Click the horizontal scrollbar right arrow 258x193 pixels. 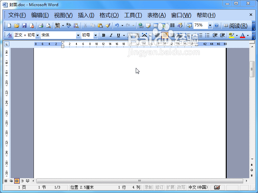[x=247, y=181]
